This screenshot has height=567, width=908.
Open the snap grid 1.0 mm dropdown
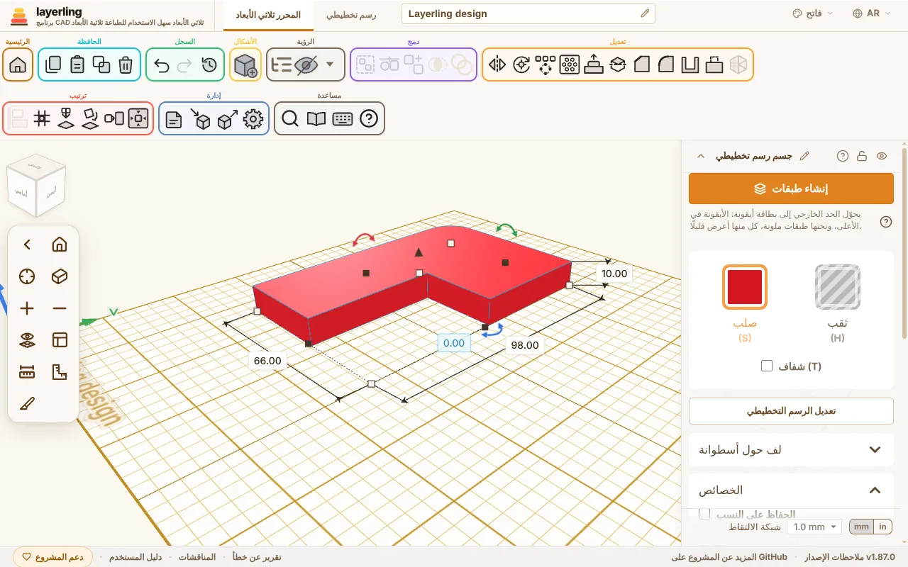[814, 527]
